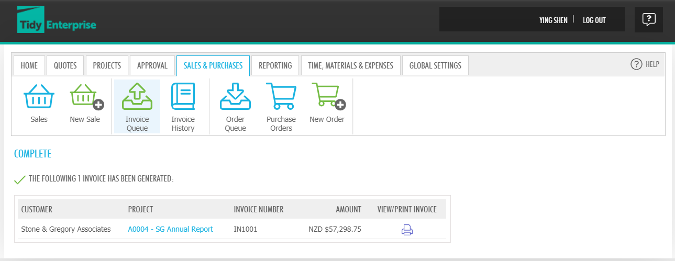The width and height of the screenshot is (675, 261).
Task: View Invoice History
Action: pyautogui.click(x=183, y=107)
